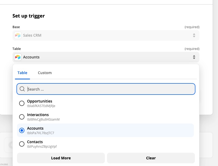The image size is (218, 166).
Task: Click the Base field up-down arrows
Action: click(194, 35)
